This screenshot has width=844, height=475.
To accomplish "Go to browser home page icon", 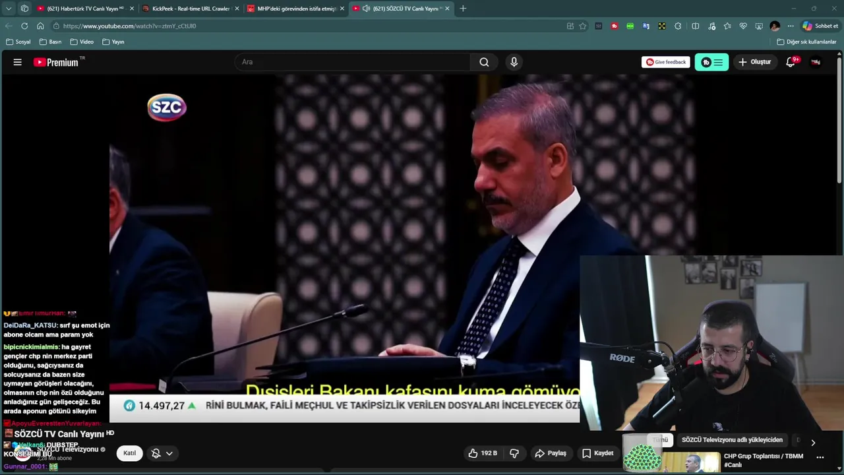I will 40,26.
